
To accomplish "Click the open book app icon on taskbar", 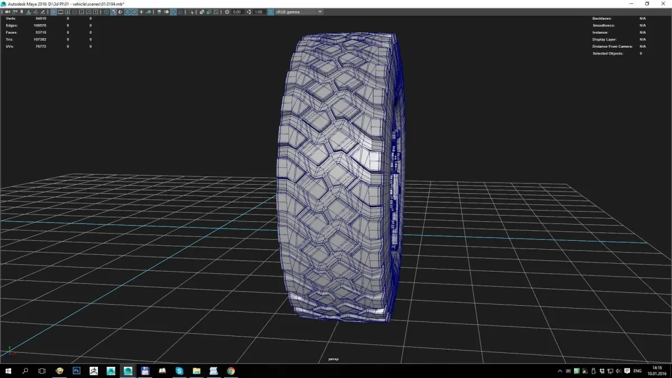I will tap(162, 371).
